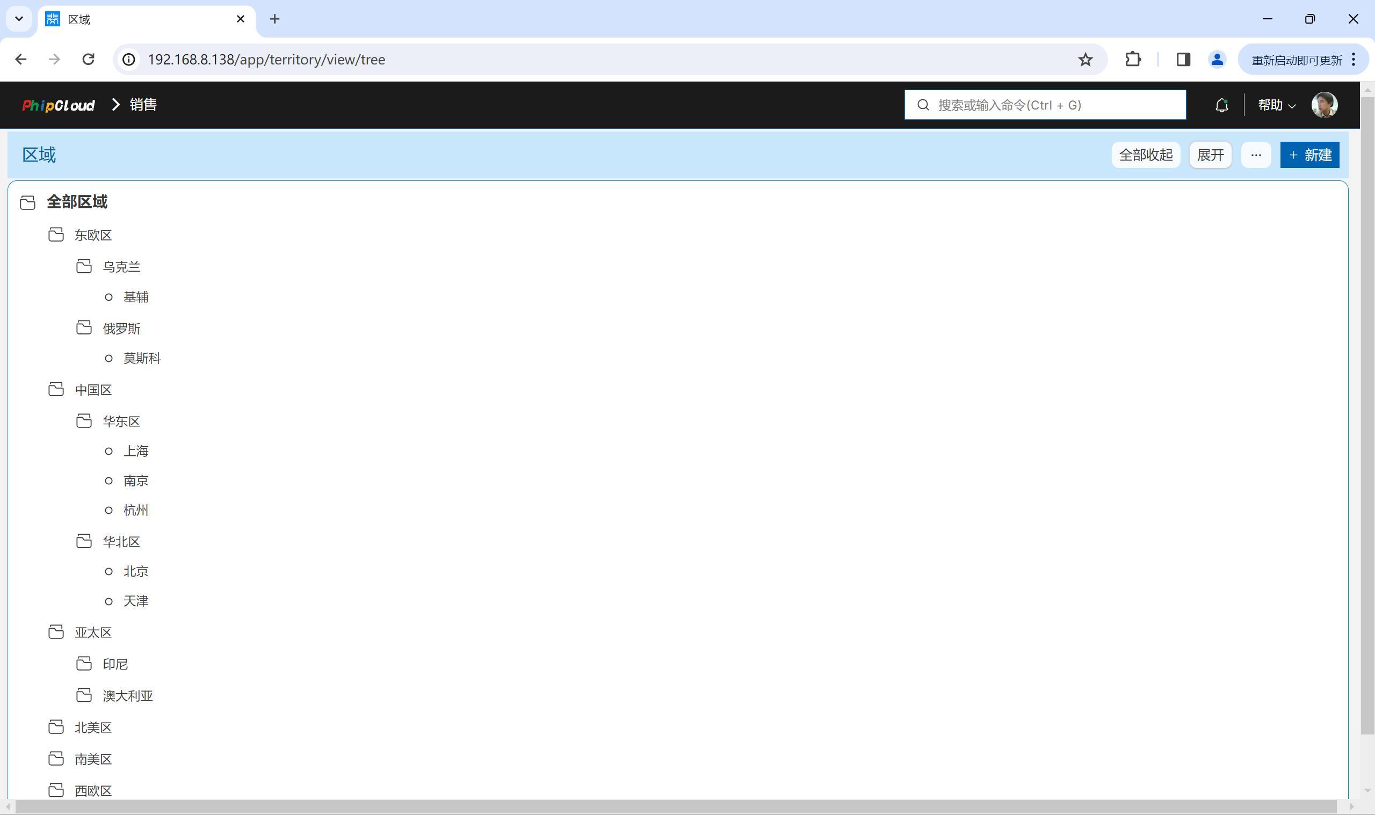The image size is (1375, 815).
Task: Select the 南京 tree node
Action: 136,481
